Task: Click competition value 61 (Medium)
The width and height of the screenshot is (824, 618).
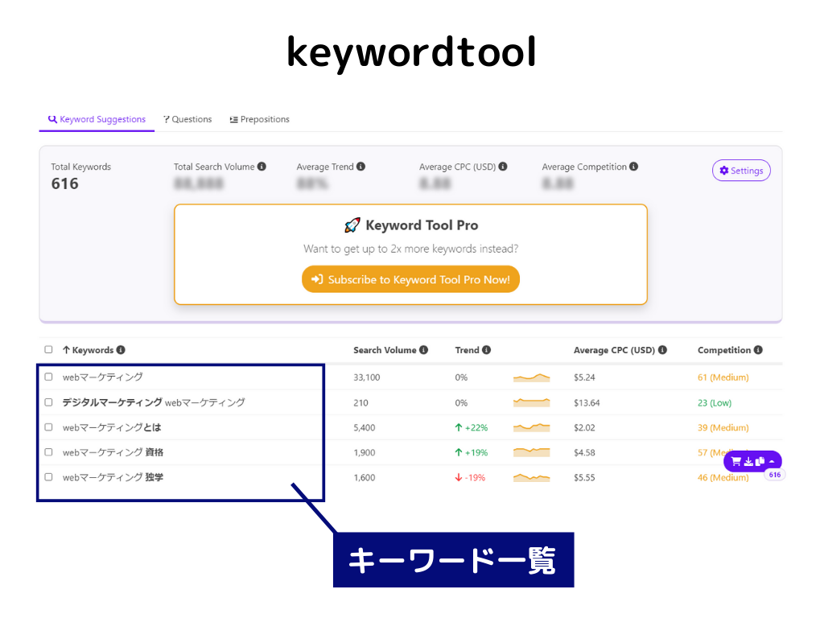Action: pos(723,377)
